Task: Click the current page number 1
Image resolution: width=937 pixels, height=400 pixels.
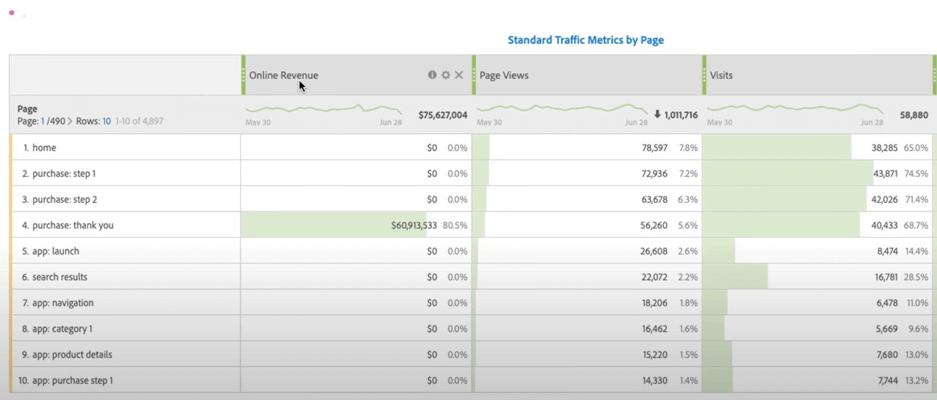Action: pyautogui.click(x=43, y=121)
